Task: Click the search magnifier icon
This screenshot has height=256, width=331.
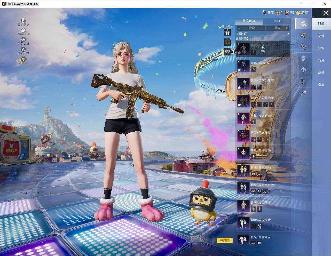Action: (x=239, y=28)
